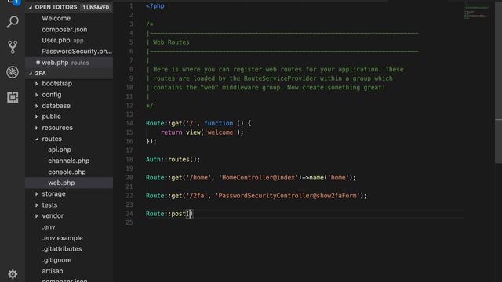Click 'PasswordSecurityController@show2faForm' string

(x=288, y=195)
